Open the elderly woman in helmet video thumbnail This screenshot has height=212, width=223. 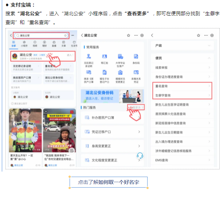tap(59, 130)
